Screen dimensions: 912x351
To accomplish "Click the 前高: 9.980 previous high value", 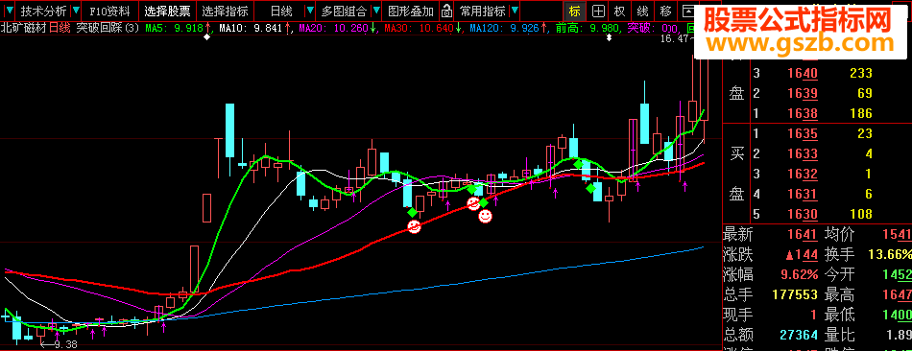I will coord(587,27).
